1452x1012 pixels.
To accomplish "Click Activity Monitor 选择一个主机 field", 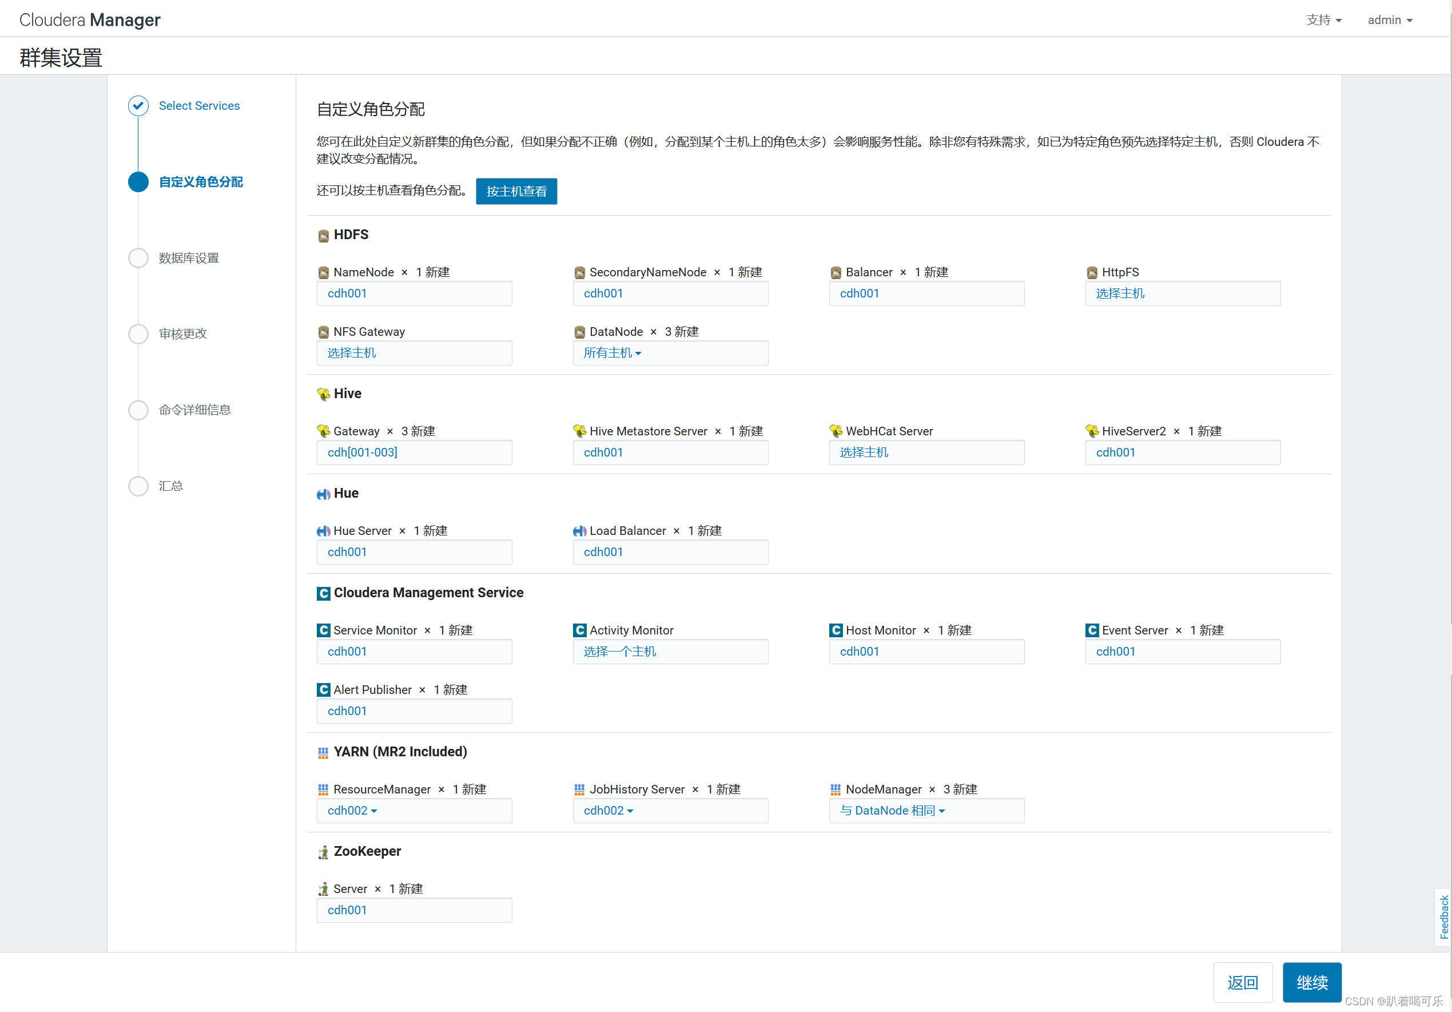I will 670,652.
